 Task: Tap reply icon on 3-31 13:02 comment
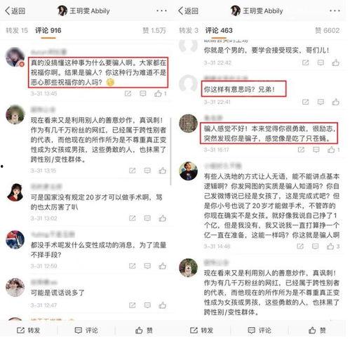147,218
